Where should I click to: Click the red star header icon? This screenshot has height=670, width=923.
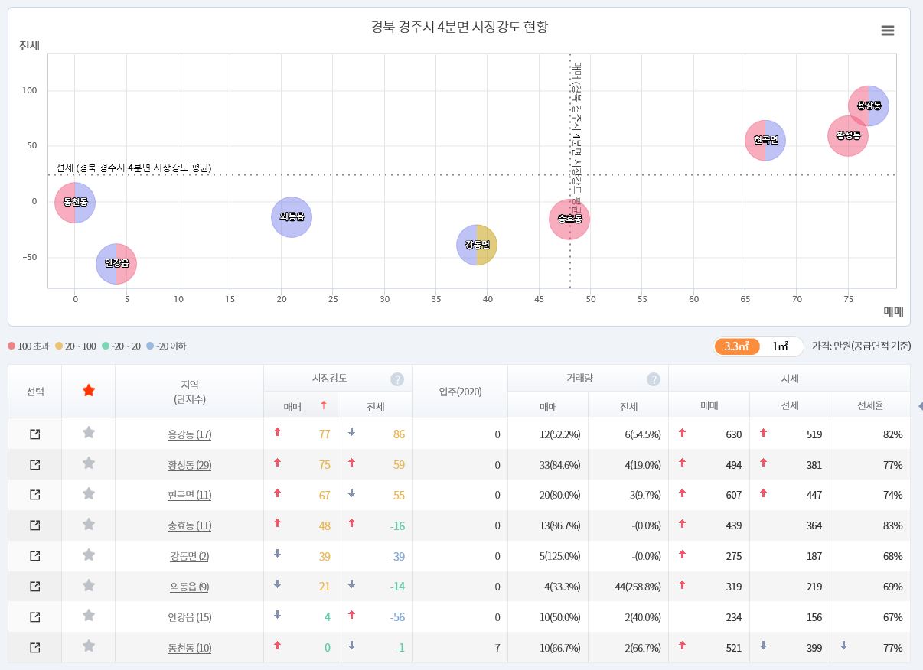pyautogui.click(x=89, y=391)
